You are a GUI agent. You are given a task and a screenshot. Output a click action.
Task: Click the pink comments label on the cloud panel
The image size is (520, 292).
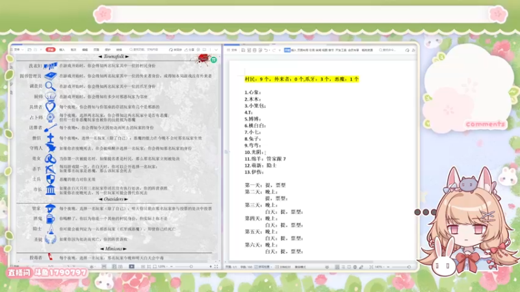tap(485, 125)
